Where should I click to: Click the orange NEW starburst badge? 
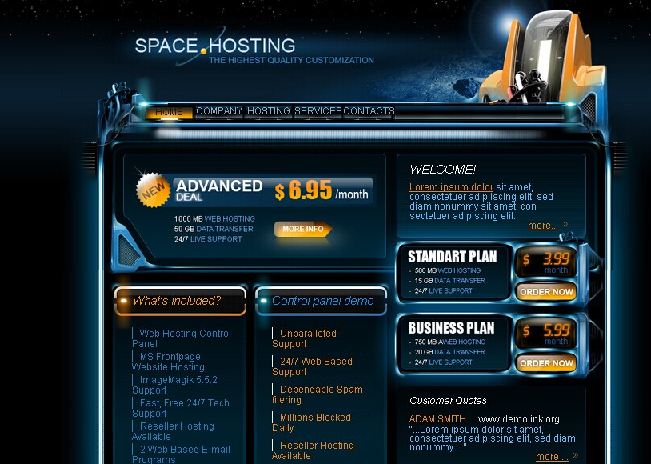click(x=152, y=190)
